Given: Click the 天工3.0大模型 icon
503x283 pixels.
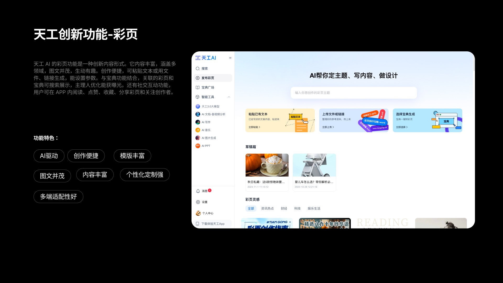Looking at the screenshot, I should [198, 106].
